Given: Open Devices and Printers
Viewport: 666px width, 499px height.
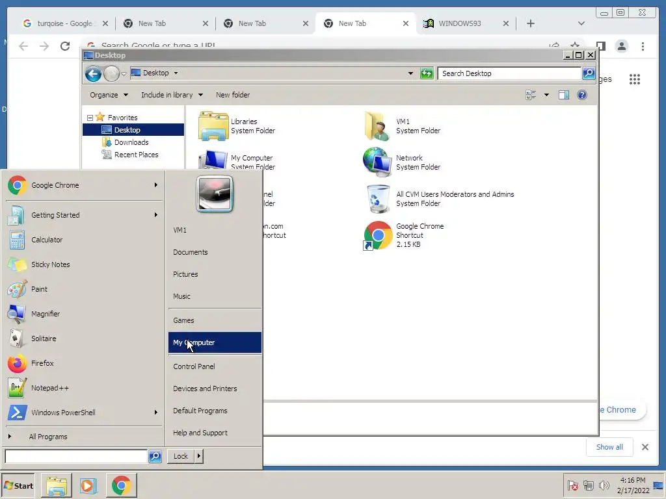Looking at the screenshot, I should coord(215,389).
